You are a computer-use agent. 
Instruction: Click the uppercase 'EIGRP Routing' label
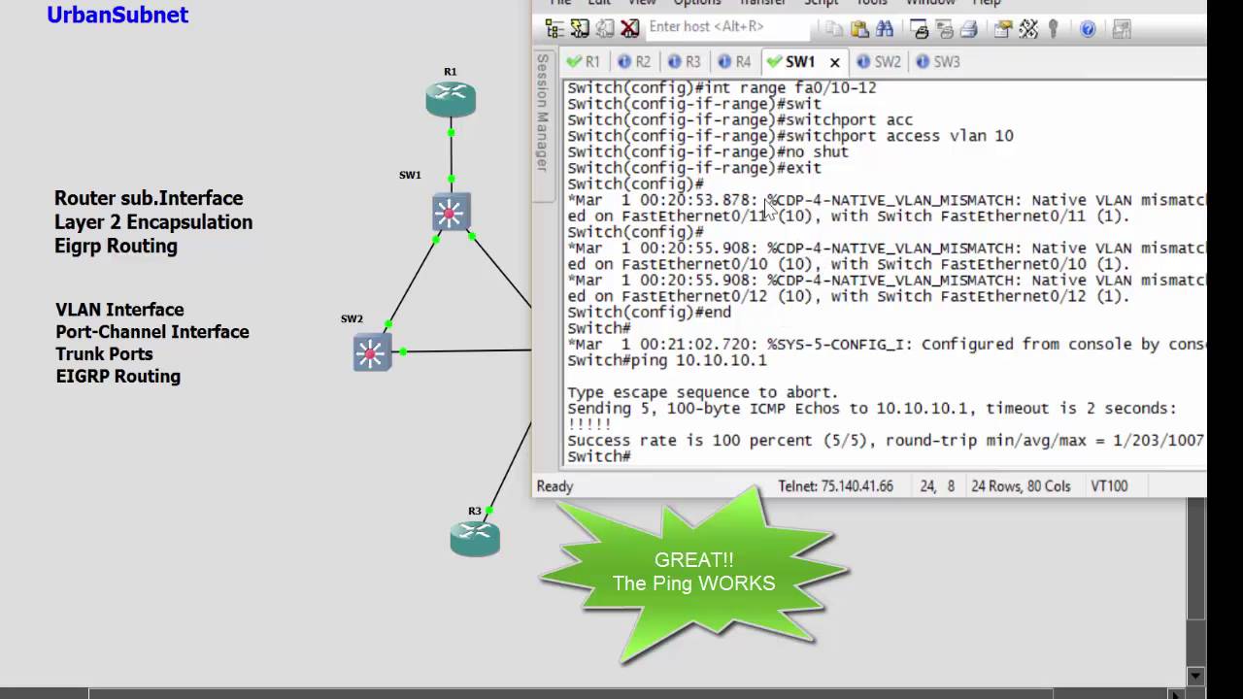tap(118, 377)
